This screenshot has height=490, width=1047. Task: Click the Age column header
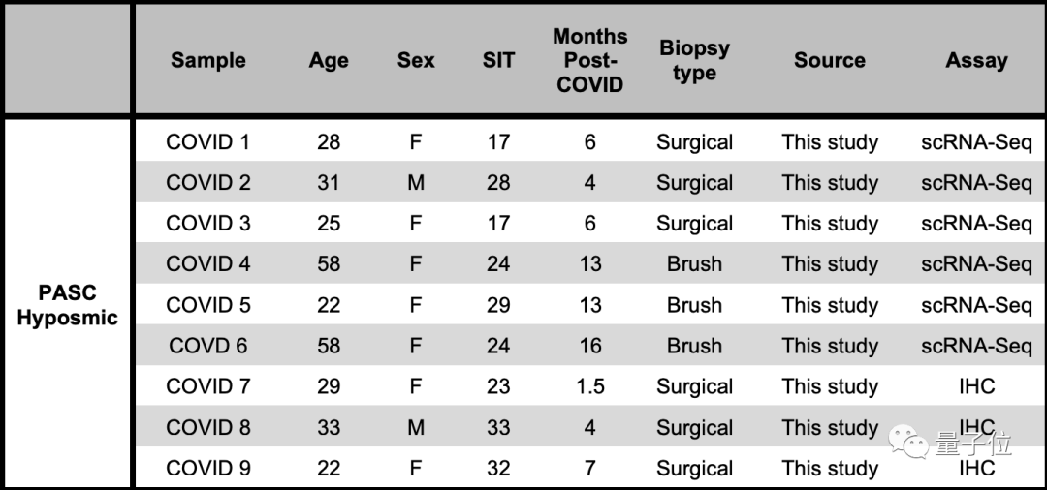329,60
